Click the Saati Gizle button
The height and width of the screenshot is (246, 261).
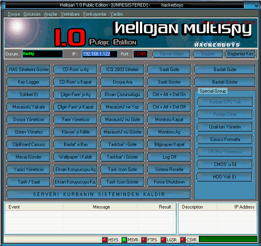tap(169, 70)
